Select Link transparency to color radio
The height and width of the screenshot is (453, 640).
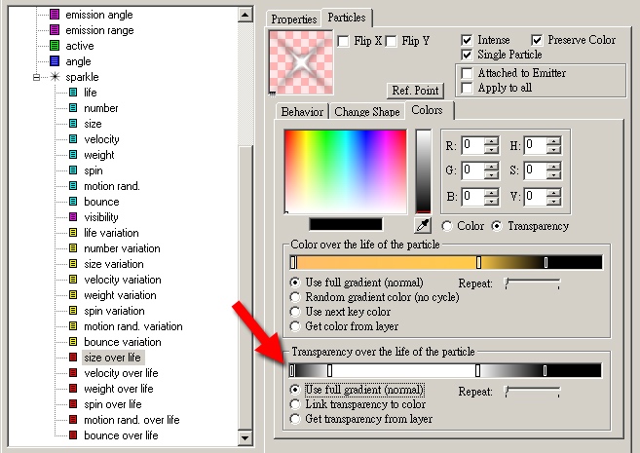[296, 404]
